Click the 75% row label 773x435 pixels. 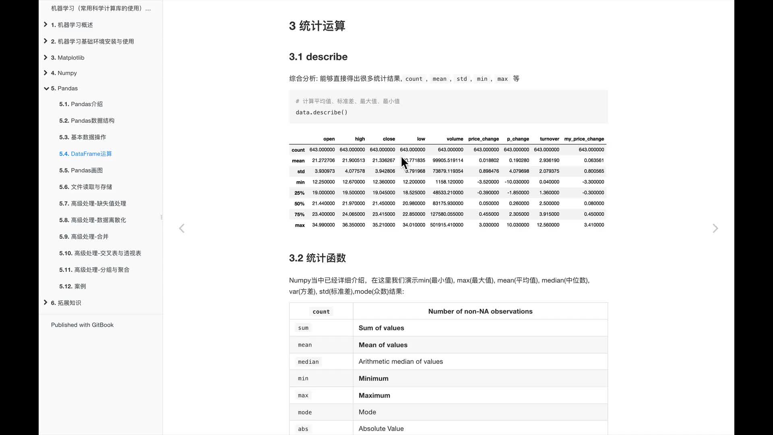click(x=299, y=215)
